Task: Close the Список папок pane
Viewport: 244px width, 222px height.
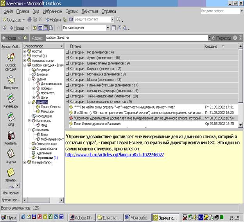Action: [61, 46]
